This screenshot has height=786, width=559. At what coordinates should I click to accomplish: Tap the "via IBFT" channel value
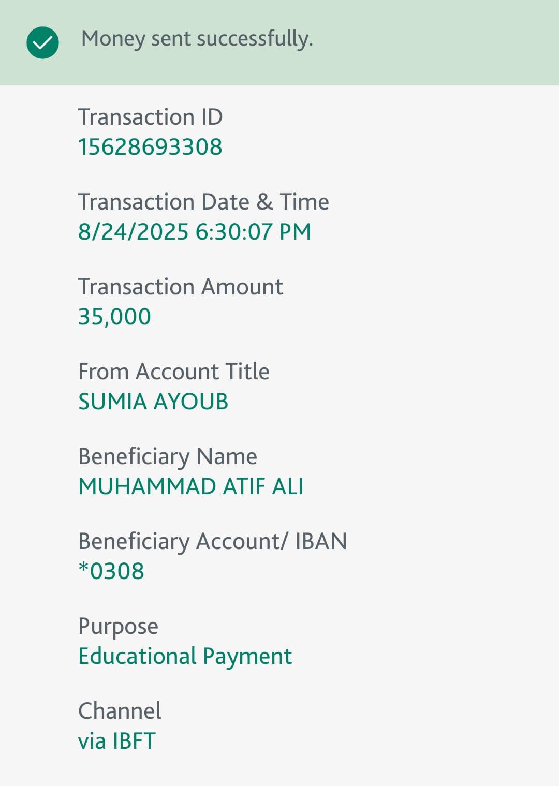[116, 741]
